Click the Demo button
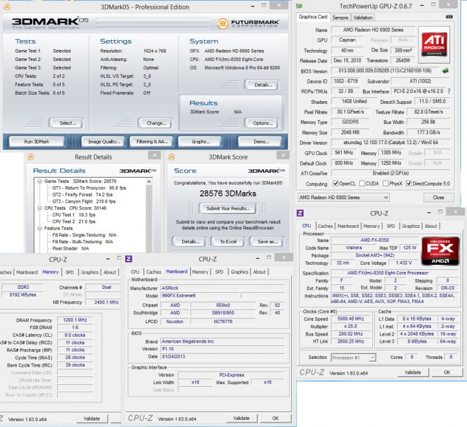 coord(261,141)
